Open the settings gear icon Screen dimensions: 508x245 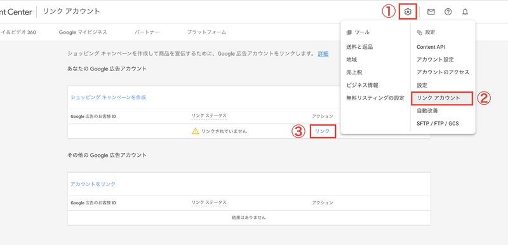click(x=408, y=12)
